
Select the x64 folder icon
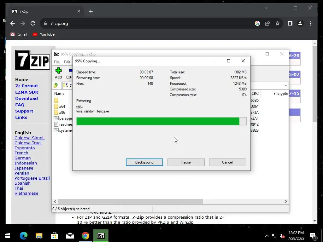click(56, 106)
